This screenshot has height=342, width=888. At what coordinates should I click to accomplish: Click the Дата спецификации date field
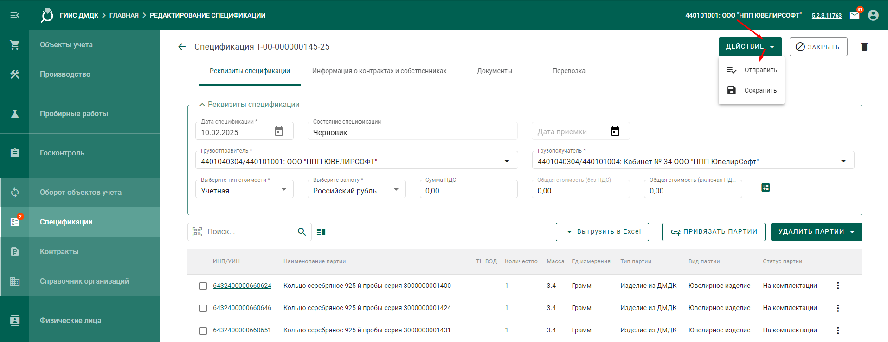(x=245, y=131)
